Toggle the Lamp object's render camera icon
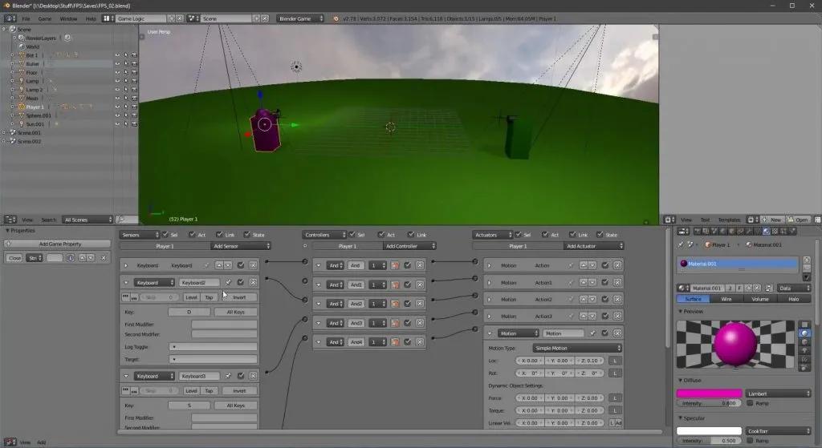Screen dimensions: 822x448 click(134, 81)
